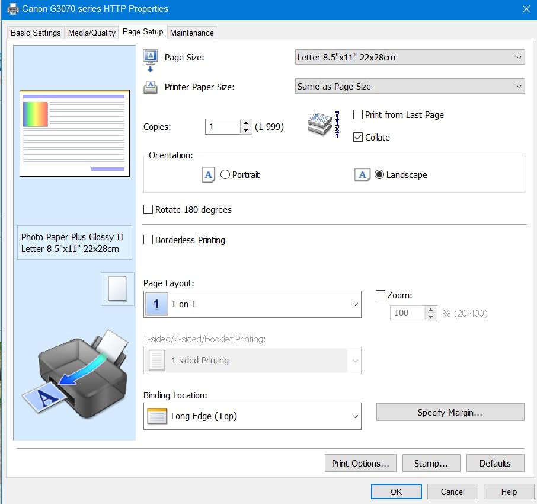Open Help for this dialog
Viewport: 537px width, 504px height.
tap(509, 492)
